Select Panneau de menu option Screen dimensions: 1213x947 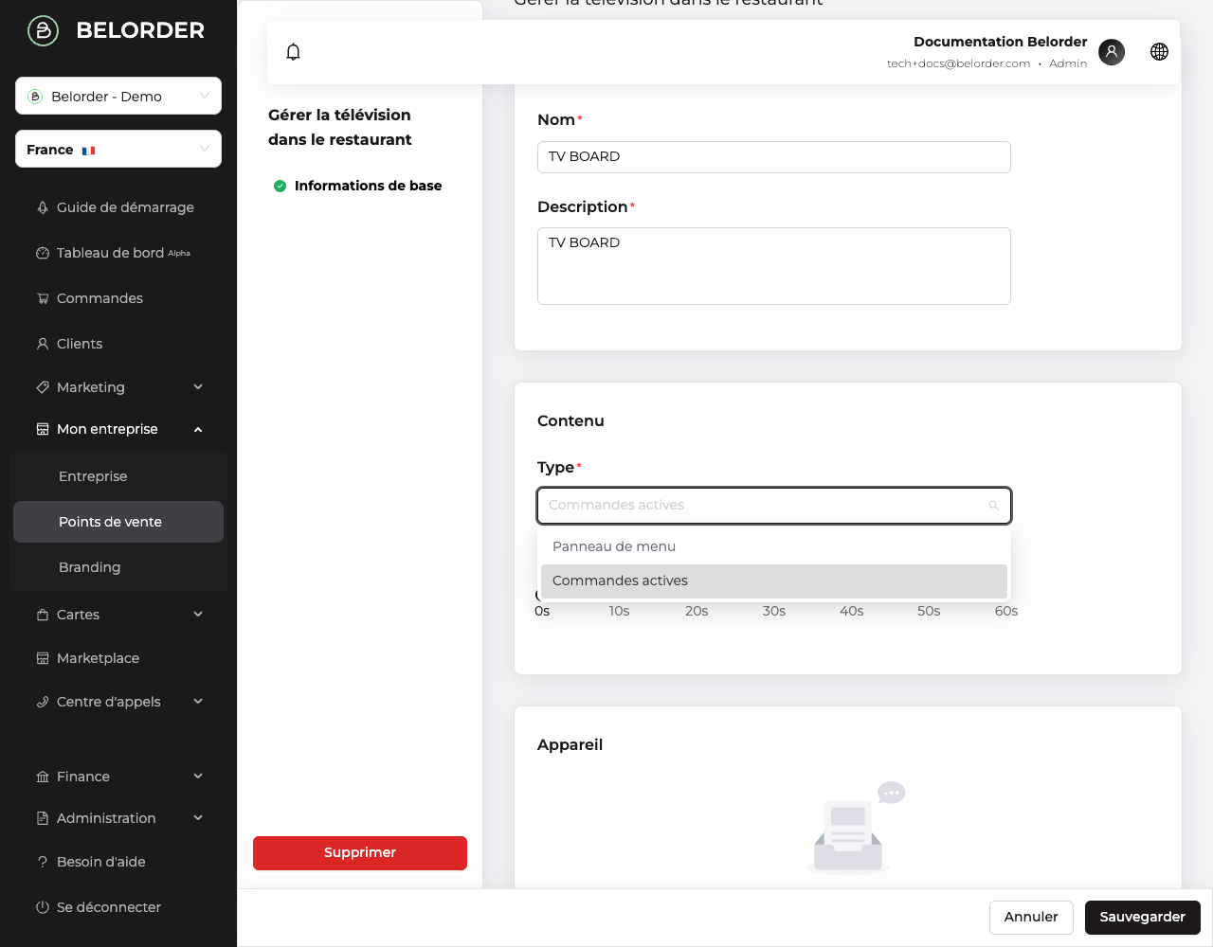click(774, 546)
